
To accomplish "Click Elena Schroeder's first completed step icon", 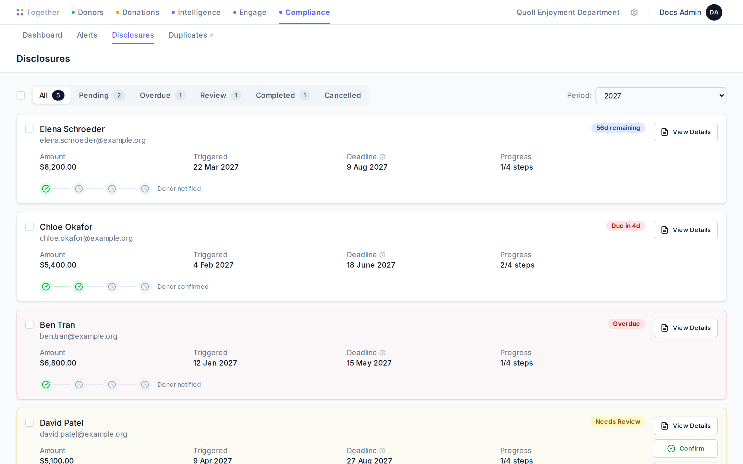I will (x=46, y=188).
